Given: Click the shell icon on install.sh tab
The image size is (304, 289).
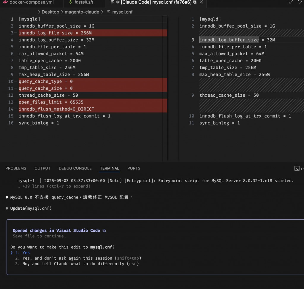Looking at the screenshot, I should pyautogui.click(x=70, y=2).
